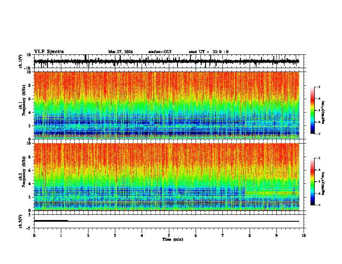Click the time axis tick label '10'
This screenshot has width=342, height=264.
(304, 236)
